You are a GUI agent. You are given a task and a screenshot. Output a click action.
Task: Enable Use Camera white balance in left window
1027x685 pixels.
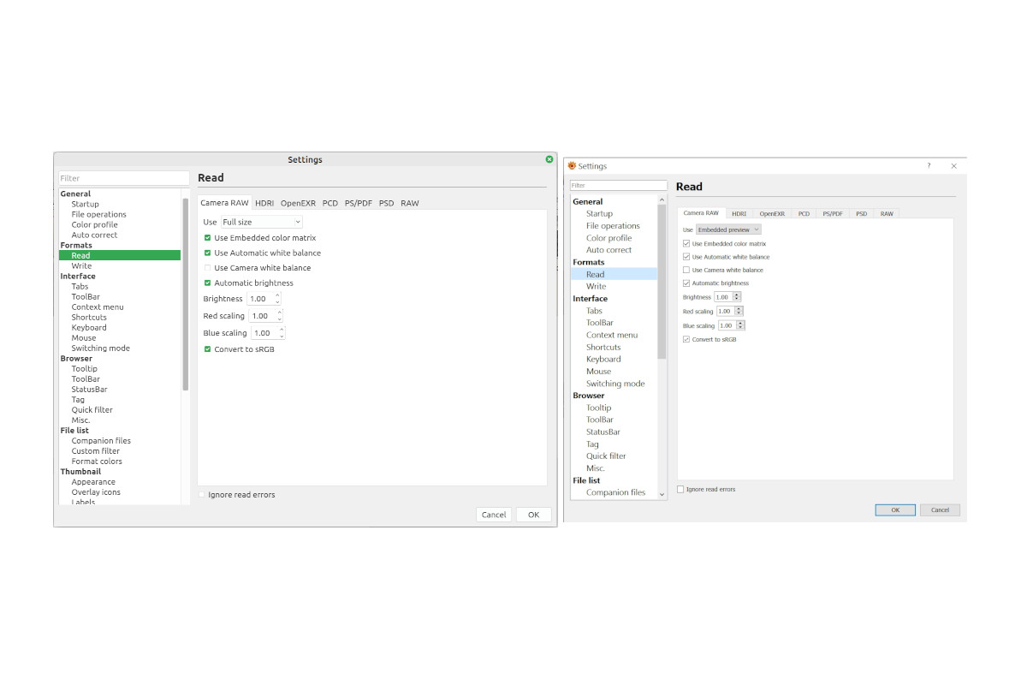point(207,268)
